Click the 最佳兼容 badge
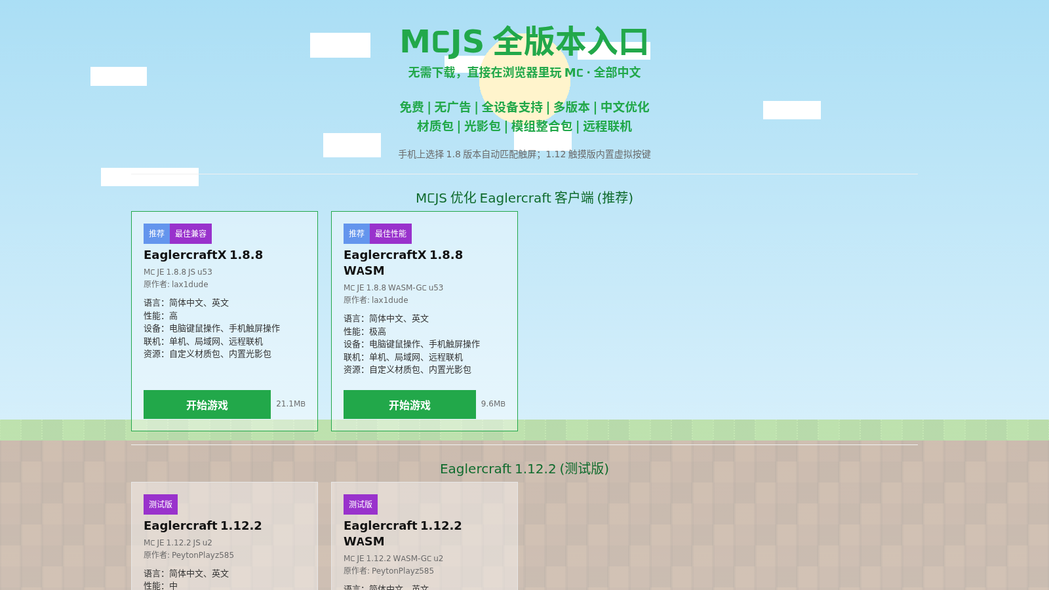The width and height of the screenshot is (1049, 590). 191,233
